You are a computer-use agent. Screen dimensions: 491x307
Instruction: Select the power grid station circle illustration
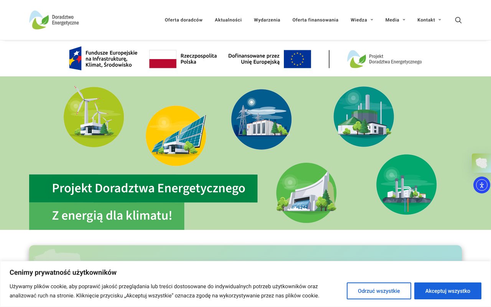click(x=261, y=119)
